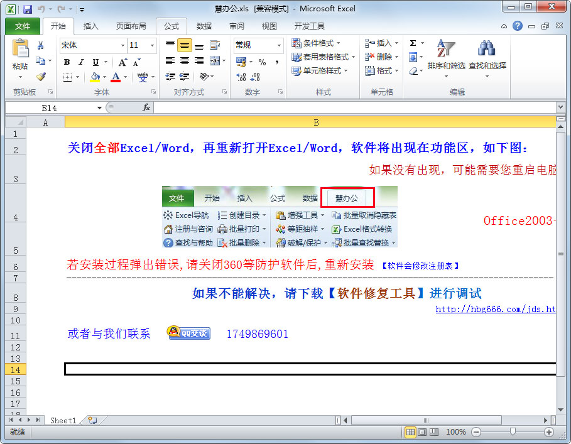Viewport: 571px width, 444px height.
Task: Apply fill color bucket icon
Action: click(x=95, y=77)
